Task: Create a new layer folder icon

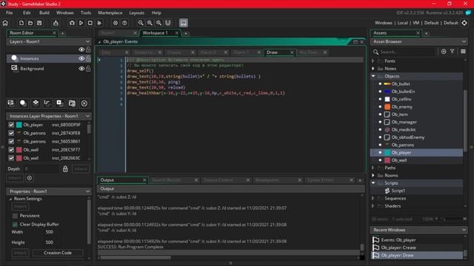Action: [x=72, y=103]
